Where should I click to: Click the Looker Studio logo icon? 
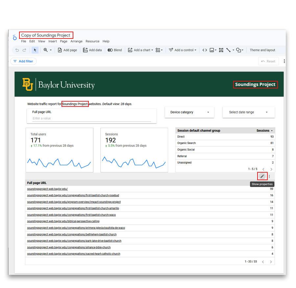pyautogui.click(x=15, y=37)
